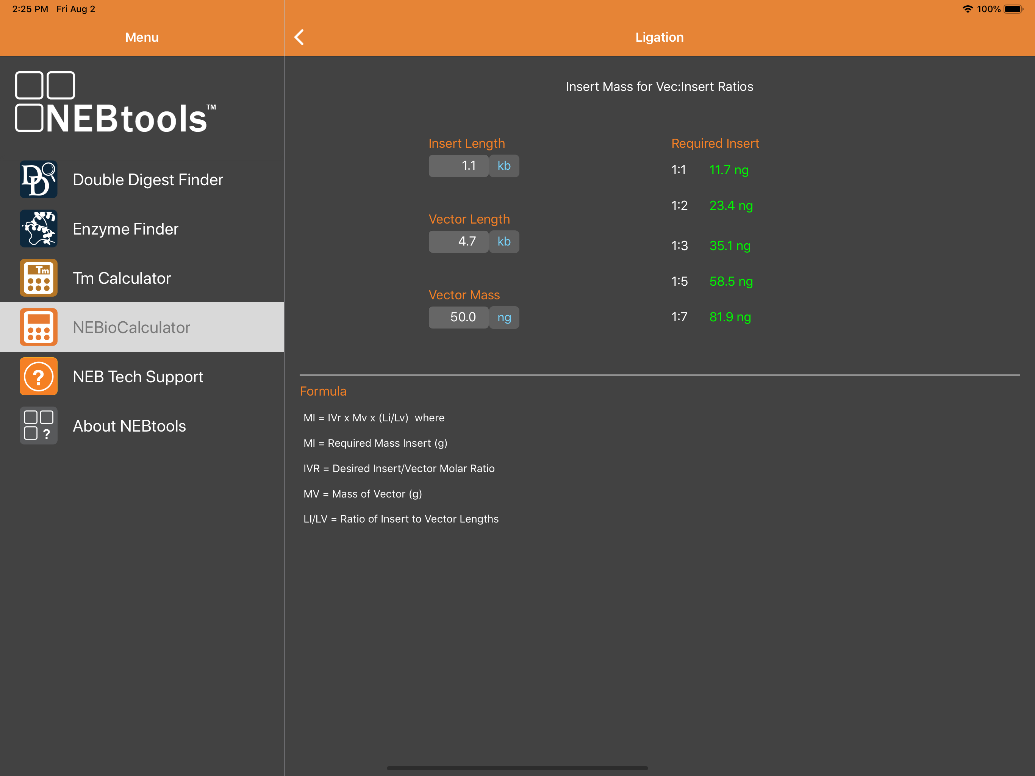The width and height of the screenshot is (1035, 776).
Task: Tap 'MV = Mass of Vector (g)'
Action: point(363,494)
